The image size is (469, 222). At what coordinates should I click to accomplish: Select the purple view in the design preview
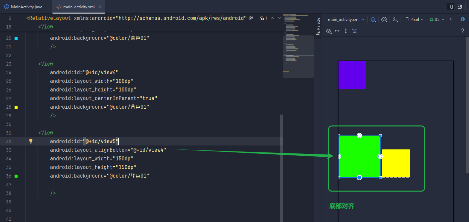(x=352, y=75)
